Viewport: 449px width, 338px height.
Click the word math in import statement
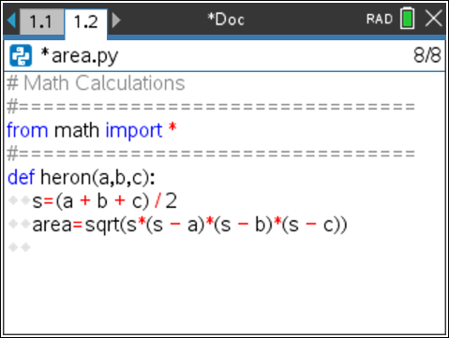(77, 130)
